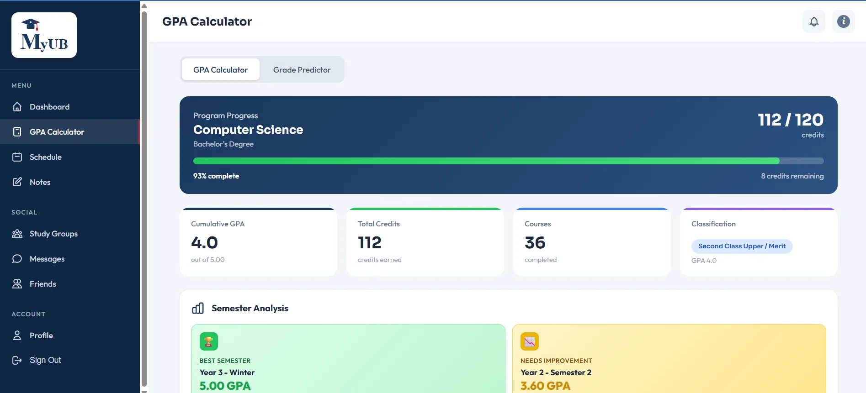Viewport: 866px width, 393px height.
Task: Open Study Groups
Action: click(x=70, y=234)
